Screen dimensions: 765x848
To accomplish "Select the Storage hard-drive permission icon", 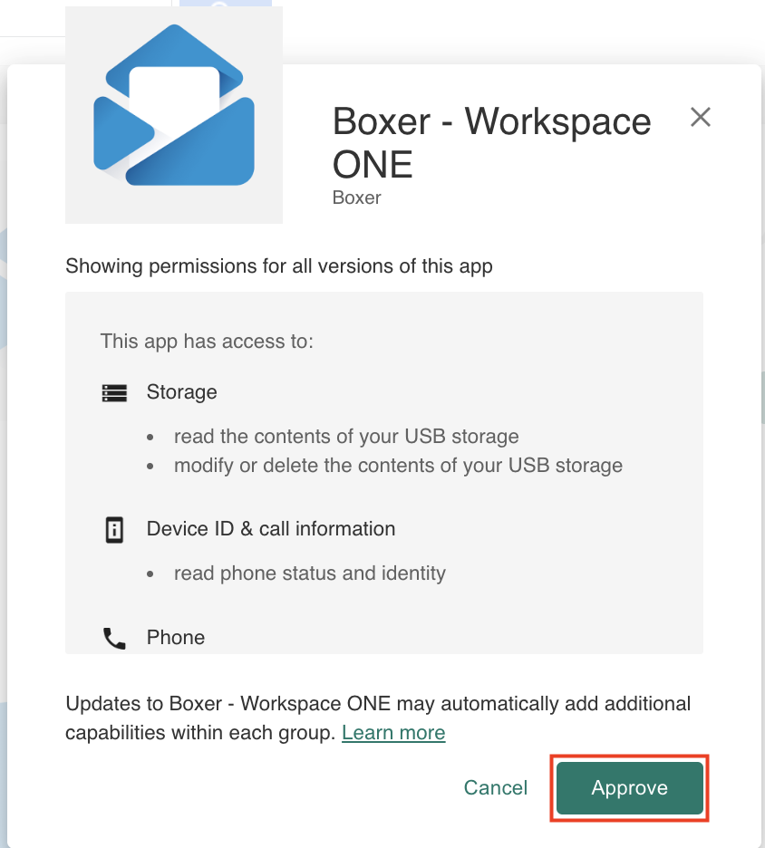I will (115, 392).
